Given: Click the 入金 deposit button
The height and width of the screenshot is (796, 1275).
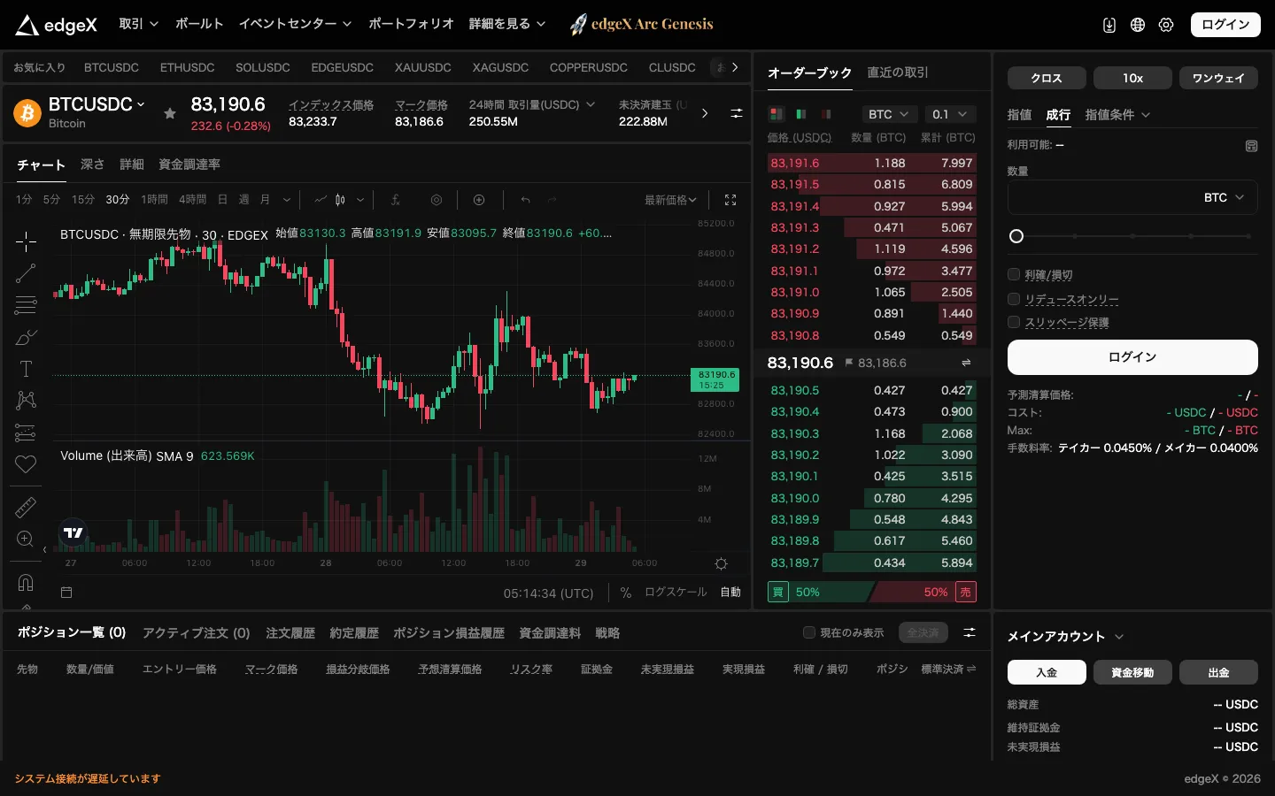Looking at the screenshot, I should tap(1047, 672).
